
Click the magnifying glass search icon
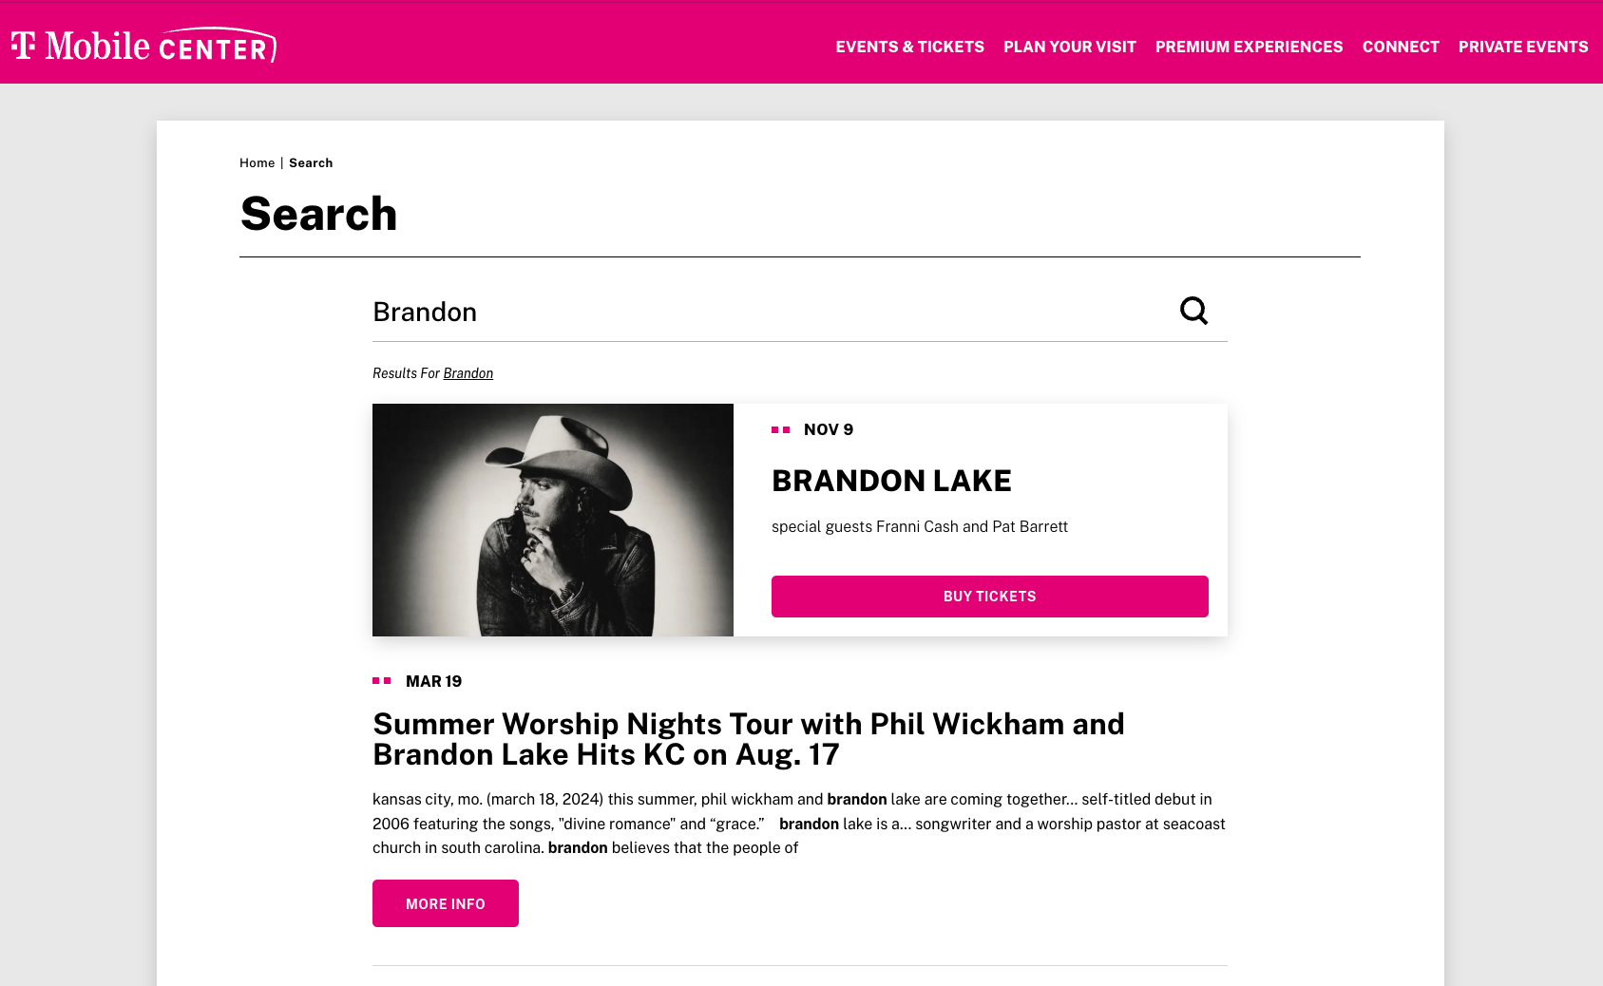click(1193, 311)
